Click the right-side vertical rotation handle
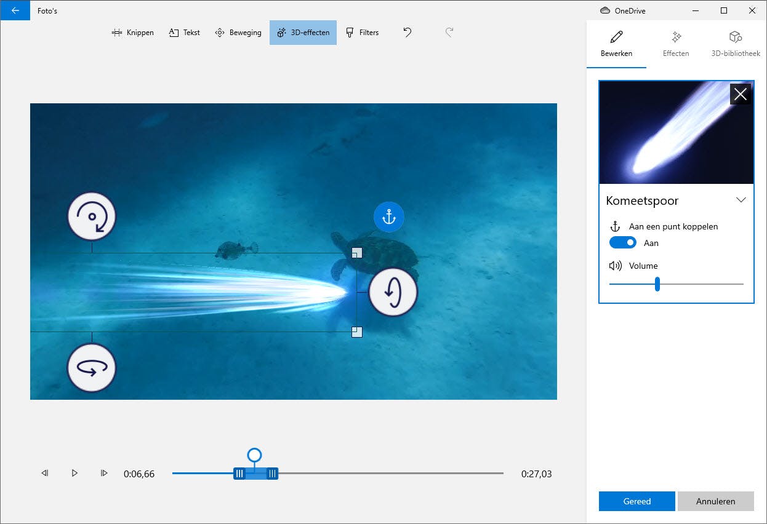This screenshot has width=767, height=524. tap(393, 292)
